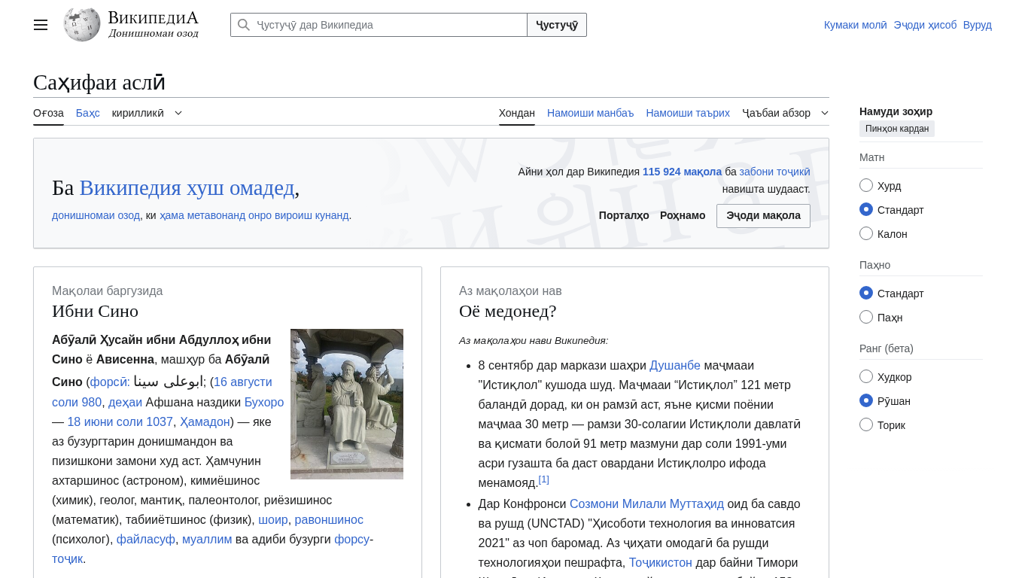Select the Калон text size option

(866, 233)
